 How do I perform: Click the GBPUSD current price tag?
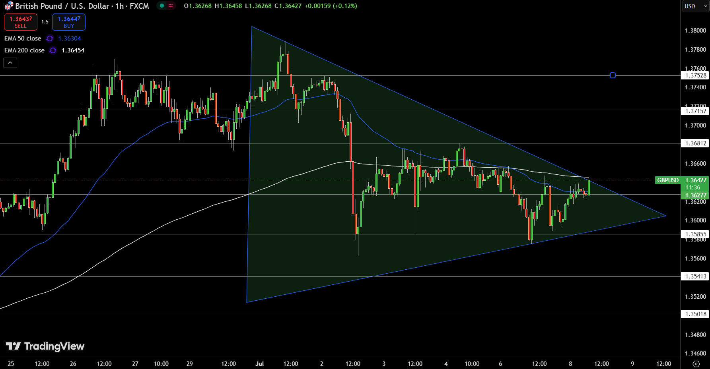668,180
